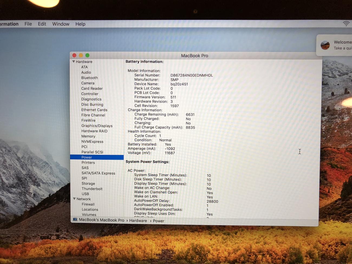Select Audio in the sidebar
Viewport: 352px width, 264px height.
pyautogui.click(x=86, y=72)
